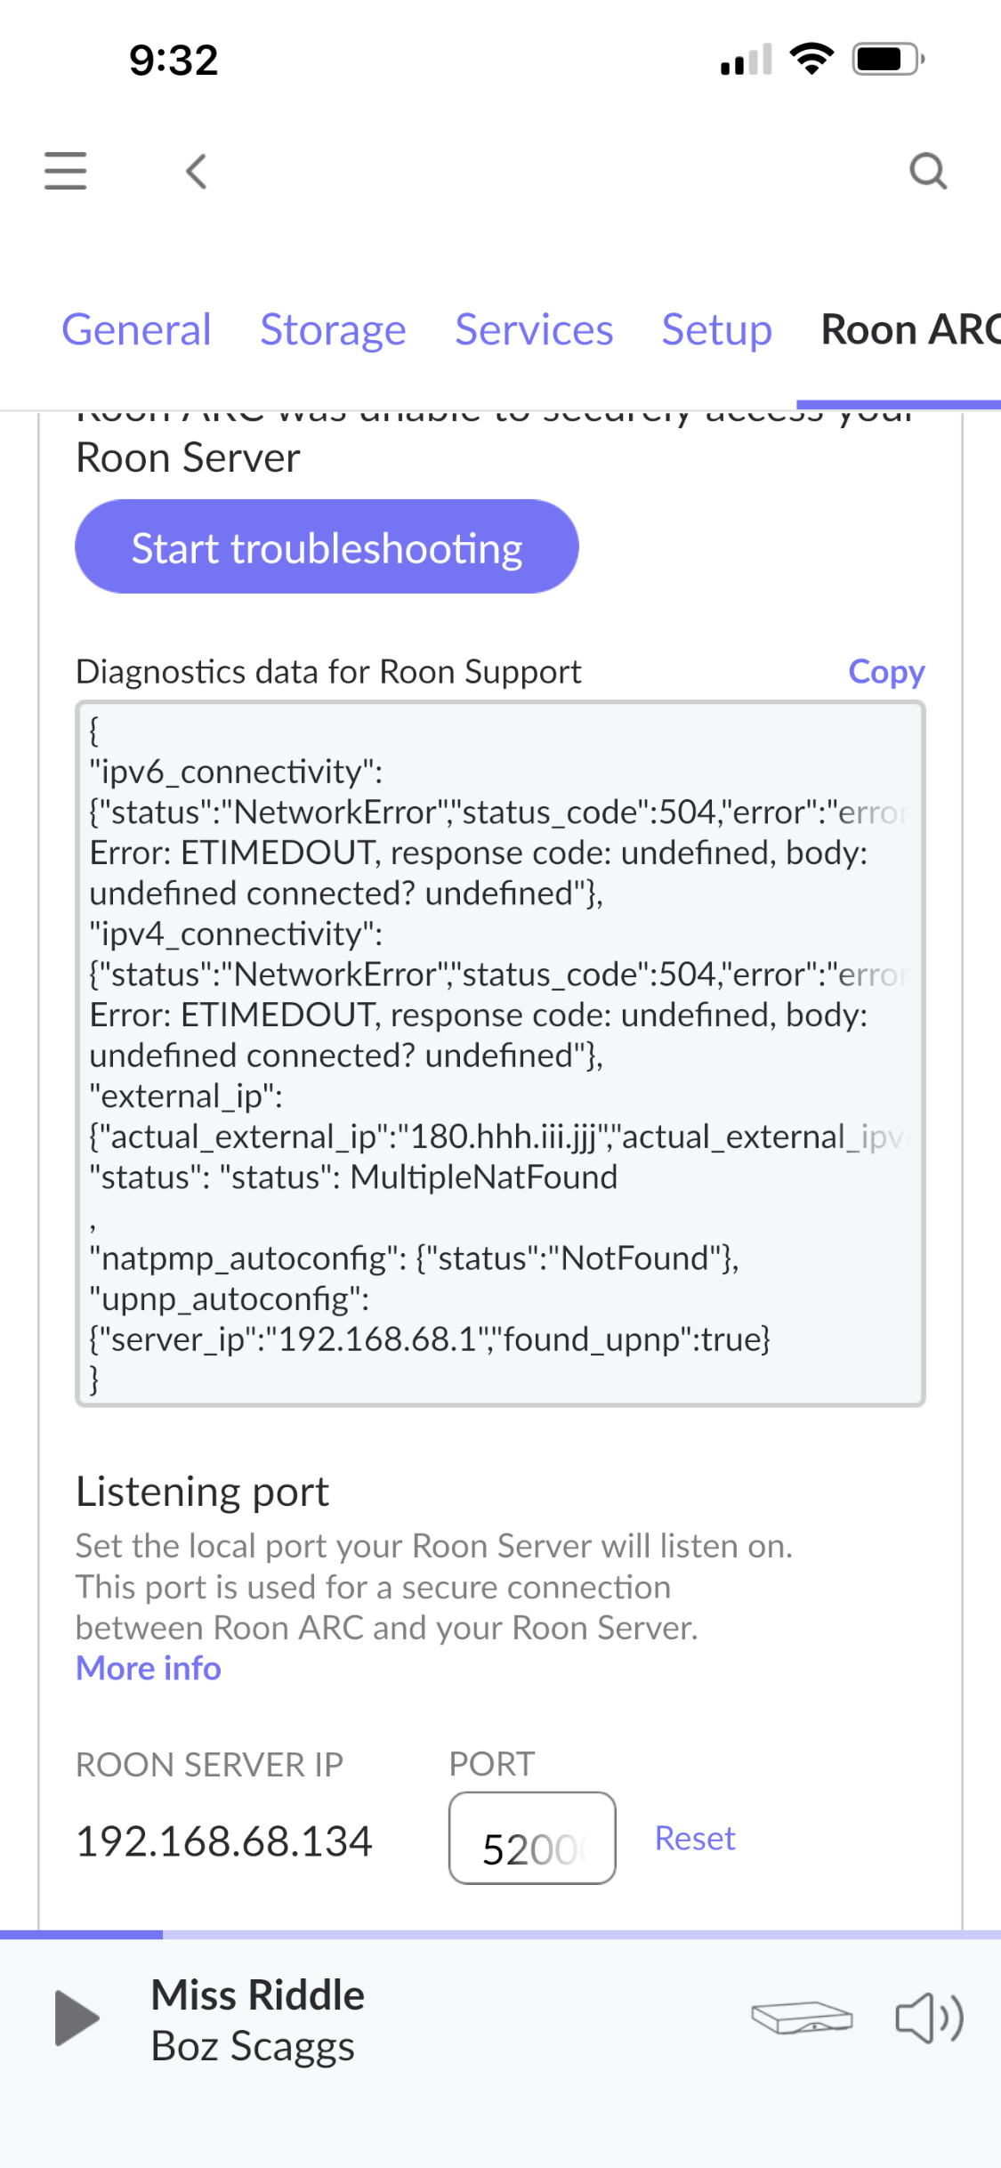Select the "ipv6_connectivity": key line
Image resolution: width=1001 pixels, height=2168 pixels.
click(236, 771)
